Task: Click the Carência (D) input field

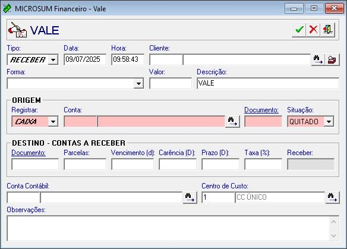Action: pyautogui.click(x=178, y=164)
